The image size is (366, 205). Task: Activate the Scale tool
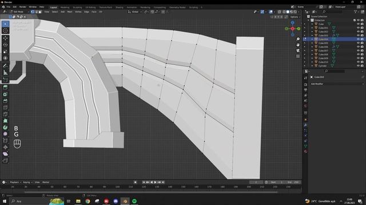pos(5,52)
